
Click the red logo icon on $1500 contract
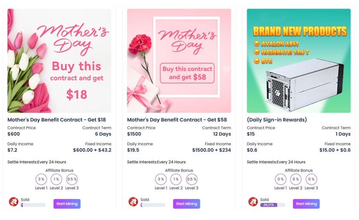(133, 202)
